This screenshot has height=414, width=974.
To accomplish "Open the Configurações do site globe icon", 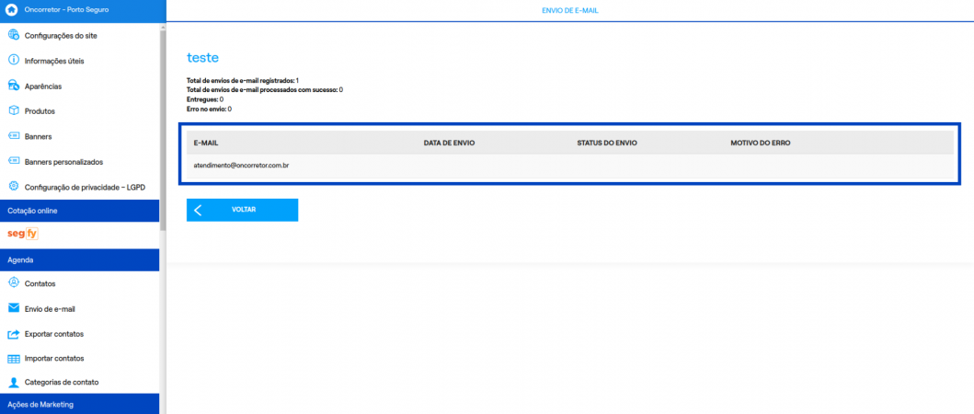I will pos(13,36).
